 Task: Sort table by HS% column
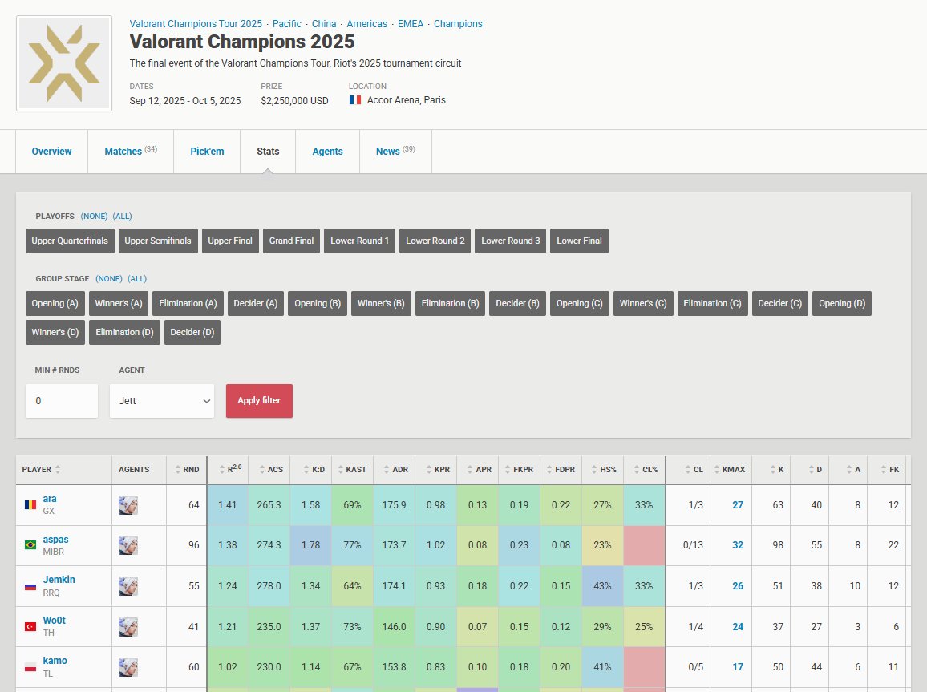(x=604, y=469)
